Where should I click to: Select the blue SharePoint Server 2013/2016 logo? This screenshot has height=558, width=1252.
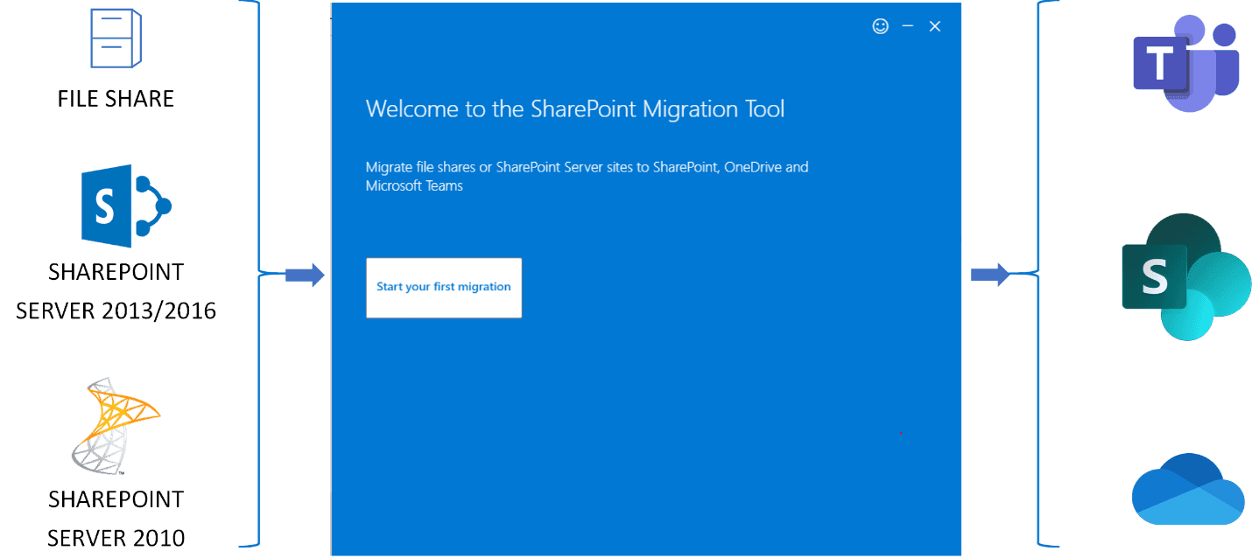pos(126,206)
